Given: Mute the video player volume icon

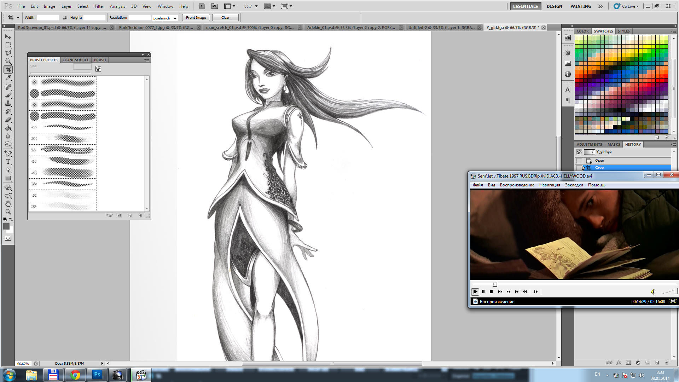Looking at the screenshot, I should click(x=653, y=292).
